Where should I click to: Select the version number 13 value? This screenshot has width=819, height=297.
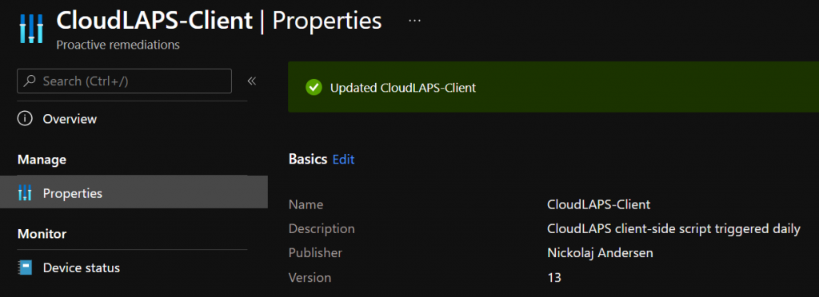[x=554, y=278]
